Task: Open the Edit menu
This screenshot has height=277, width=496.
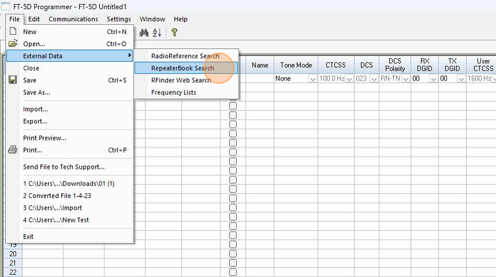Action: pos(34,19)
